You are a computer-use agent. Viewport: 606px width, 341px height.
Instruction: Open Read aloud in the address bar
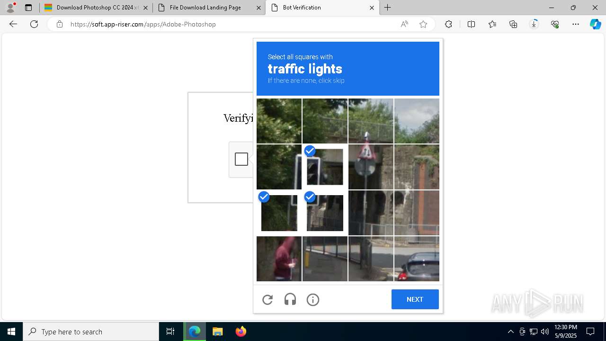point(404,24)
